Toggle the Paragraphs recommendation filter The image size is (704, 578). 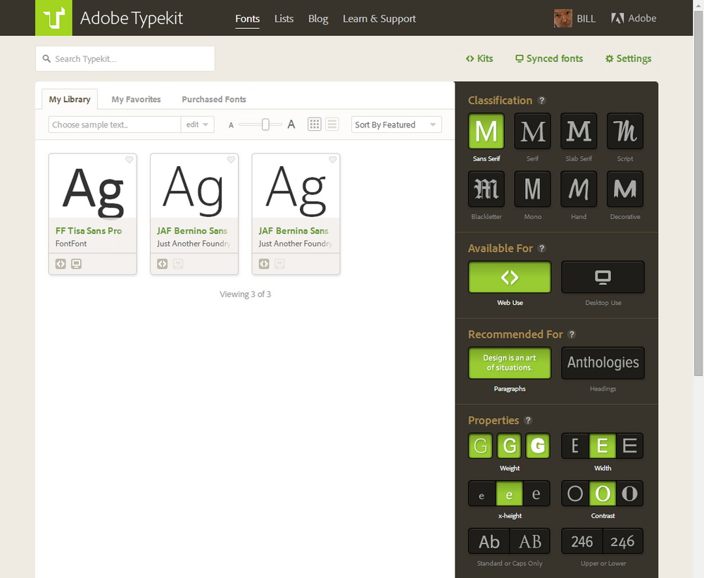510,363
